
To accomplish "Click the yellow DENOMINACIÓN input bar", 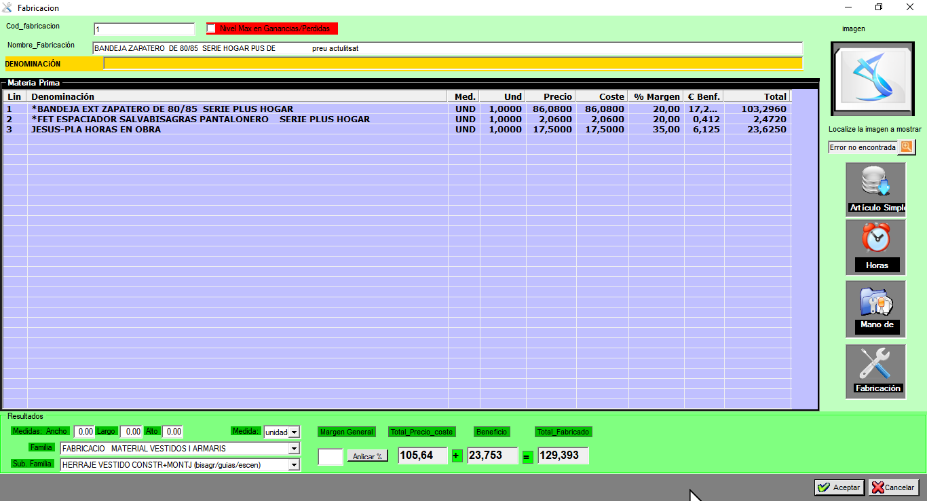I will point(453,64).
